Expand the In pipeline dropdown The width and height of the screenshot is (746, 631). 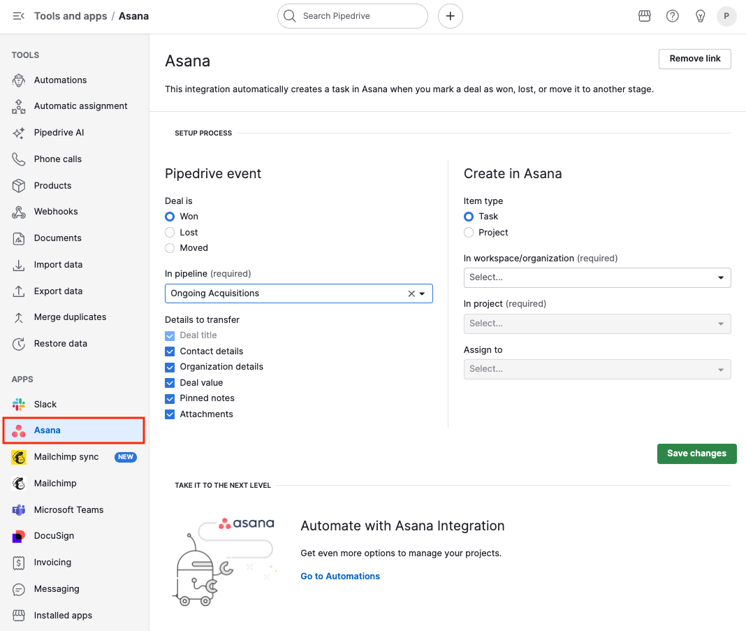click(423, 293)
